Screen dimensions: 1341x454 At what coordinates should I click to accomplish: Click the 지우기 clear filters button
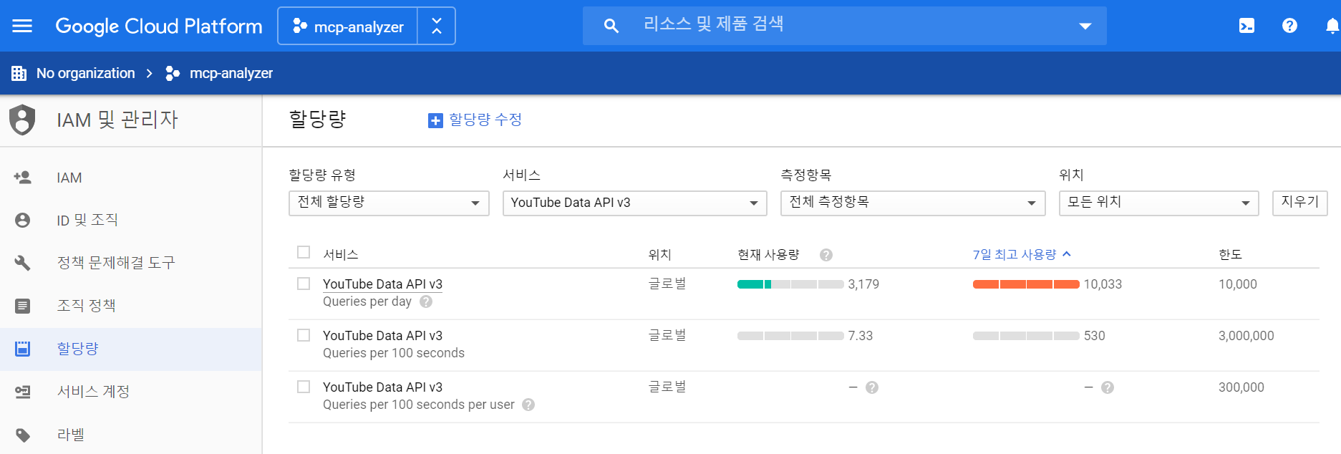coord(1299,203)
